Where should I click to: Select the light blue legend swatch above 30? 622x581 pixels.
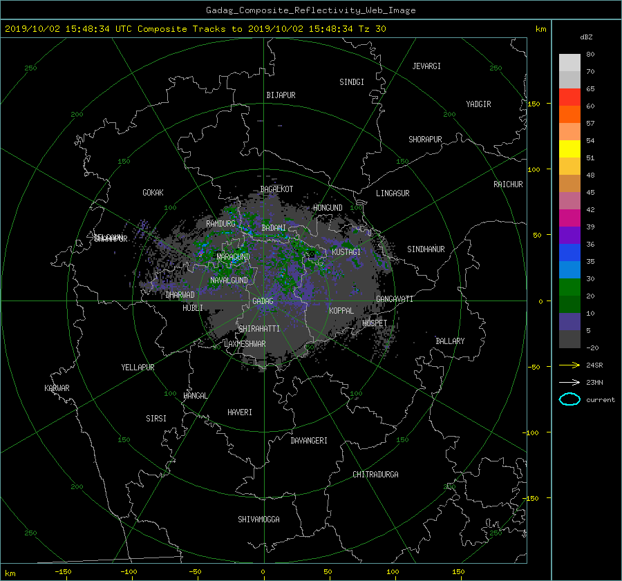569,270
